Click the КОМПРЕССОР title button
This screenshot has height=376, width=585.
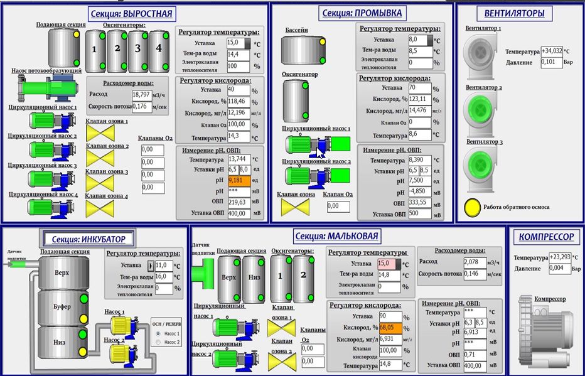545,237
